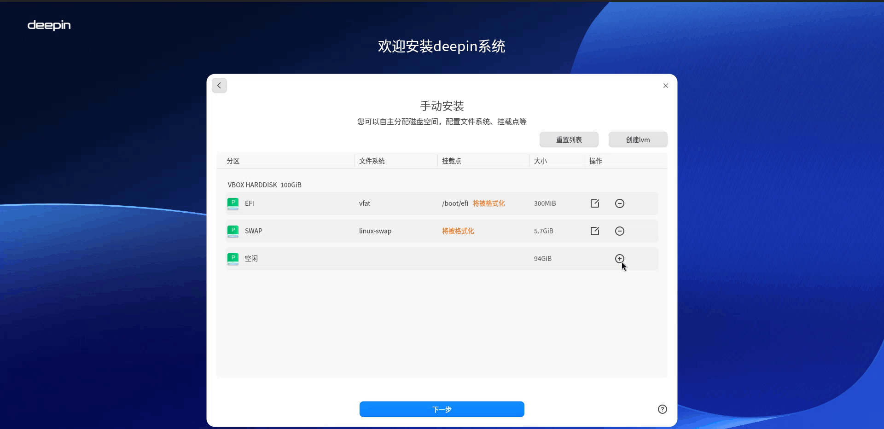
Task: Click the SWAP partition disk icon
Action: (233, 232)
